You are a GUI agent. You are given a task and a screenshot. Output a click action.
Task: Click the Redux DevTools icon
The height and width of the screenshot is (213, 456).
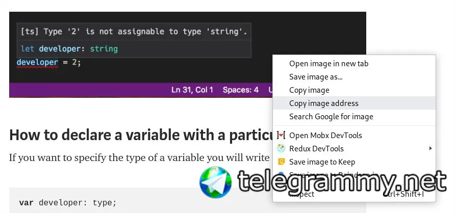pyautogui.click(x=281, y=149)
